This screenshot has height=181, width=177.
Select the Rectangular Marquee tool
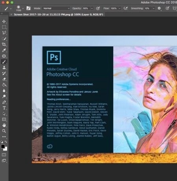click(x=4, y=27)
